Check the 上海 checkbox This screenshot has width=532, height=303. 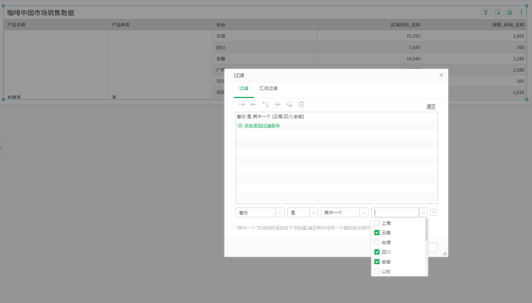pyautogui.click(x=377, y=222)
